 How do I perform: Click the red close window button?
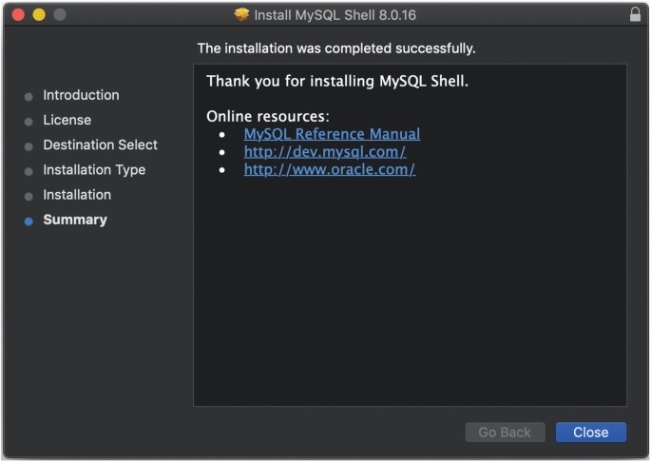[18, 15]
